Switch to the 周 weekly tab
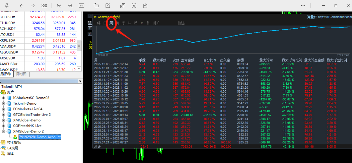Image resolution: width=352 pixels, height=163 pixels. 111,23
